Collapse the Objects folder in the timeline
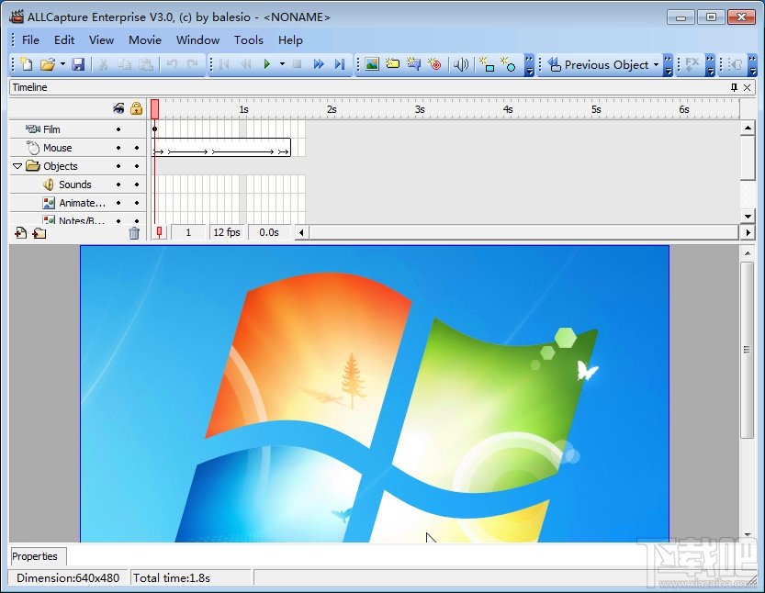Screen dimensions: 765x593 [x=17, y=166]
